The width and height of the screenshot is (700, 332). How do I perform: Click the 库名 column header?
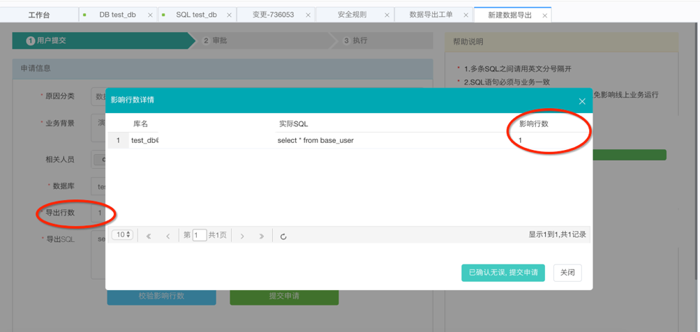pos(140,124)
